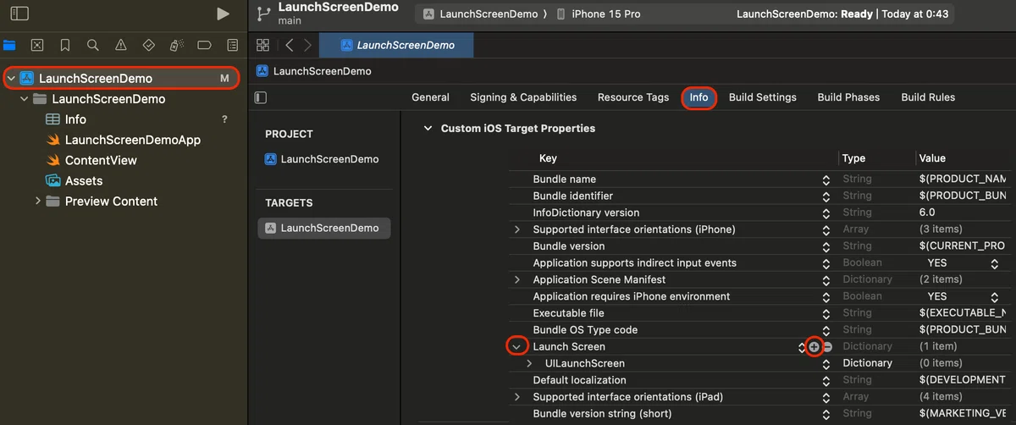Select the Bundle version string (short) row
Image resolution: width=1016 pixels, height=425 pixels.
[x=762, y=414]
